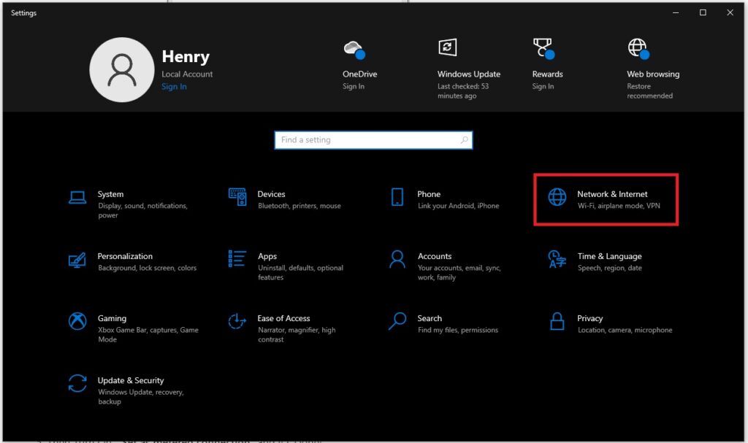Click 'Uninstall, defaults, optional features' description
This screenshot has height=443, width=748.
click(x=300, y=272)
